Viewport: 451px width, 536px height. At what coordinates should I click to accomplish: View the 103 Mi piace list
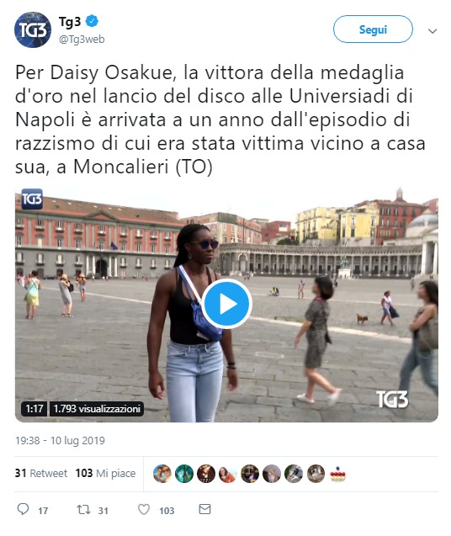(105, 473)
